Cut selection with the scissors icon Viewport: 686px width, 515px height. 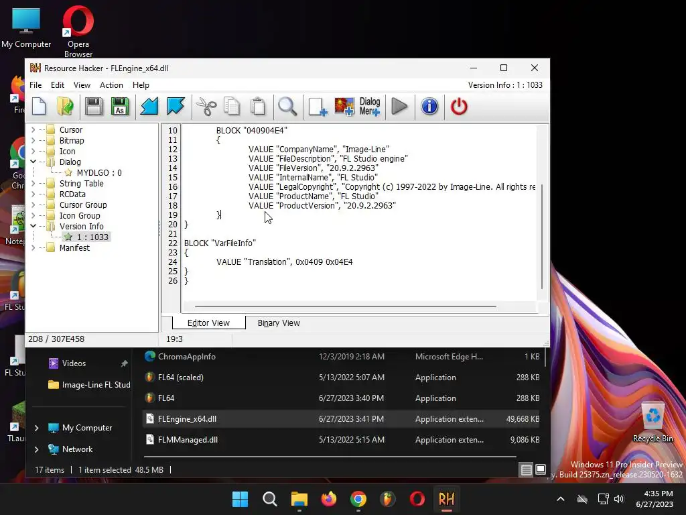[x=206, y=107]
